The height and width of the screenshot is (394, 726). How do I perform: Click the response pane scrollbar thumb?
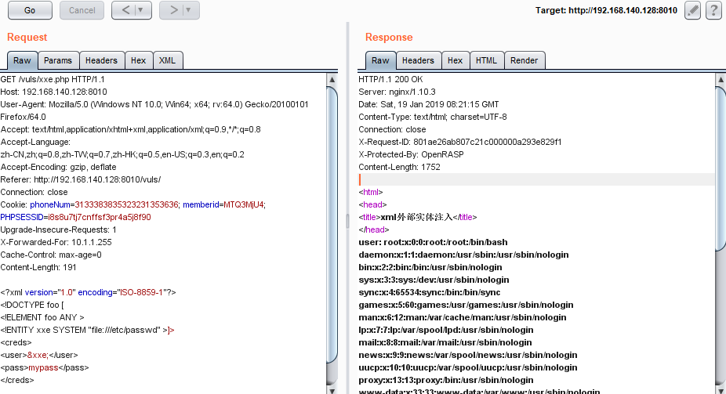[721, 168]
